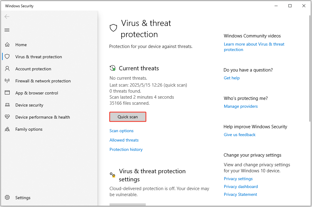Select the Device security laptop icon
The height and width of the screenshot is (207, 312).
tap(7, 105)
